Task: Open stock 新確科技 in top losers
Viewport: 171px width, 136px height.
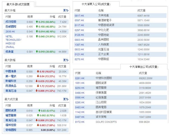Action: coord(11,81)
